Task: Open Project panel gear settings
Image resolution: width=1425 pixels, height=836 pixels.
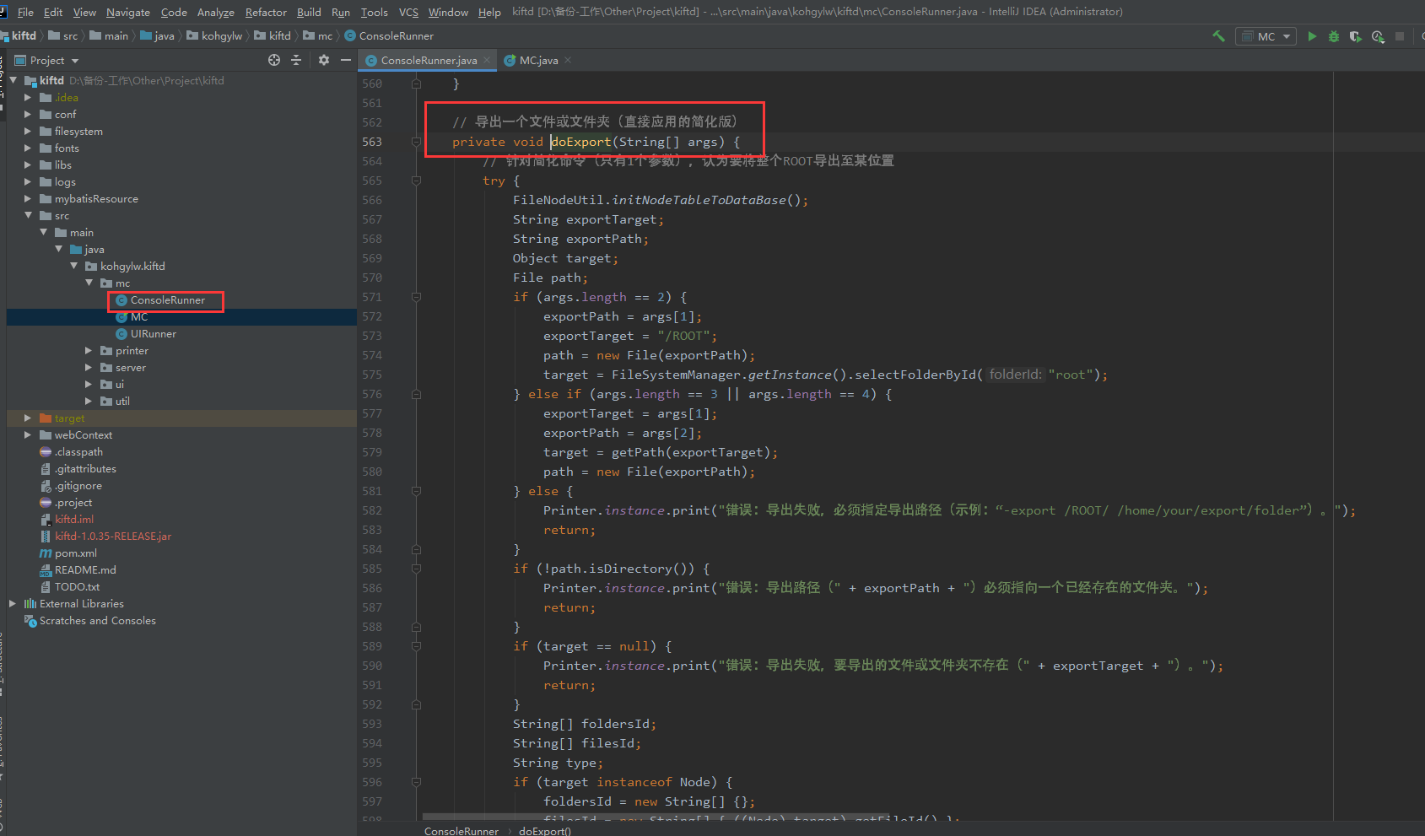Action: tap(324, 60)
